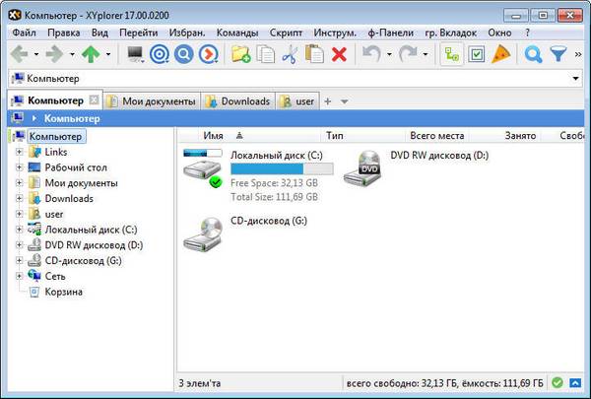This screenshot has height=399, width=591.
Task: Open the Окно menu
Action: coord(499,33)
